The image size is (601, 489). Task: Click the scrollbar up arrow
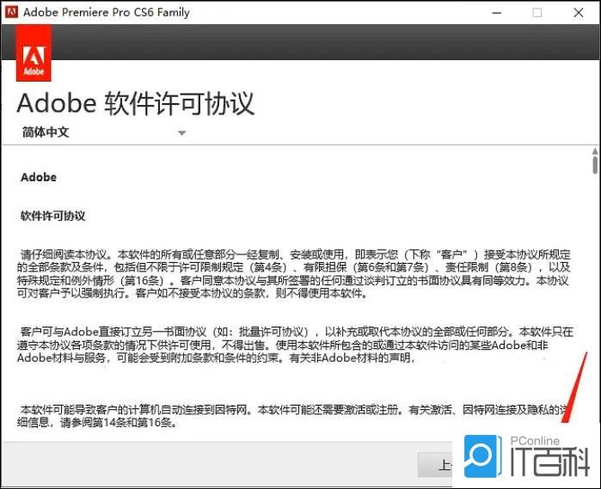(x=594, y=151)
